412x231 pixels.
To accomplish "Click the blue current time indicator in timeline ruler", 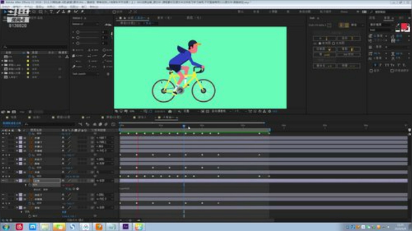I will (184, 126).
